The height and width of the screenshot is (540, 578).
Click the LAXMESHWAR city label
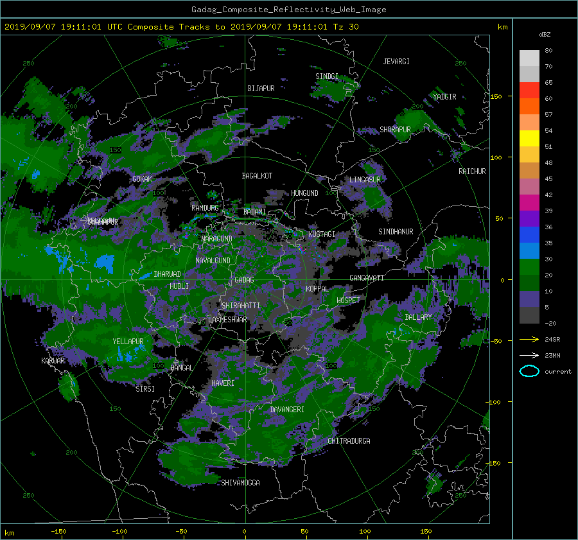coord(227,320)
